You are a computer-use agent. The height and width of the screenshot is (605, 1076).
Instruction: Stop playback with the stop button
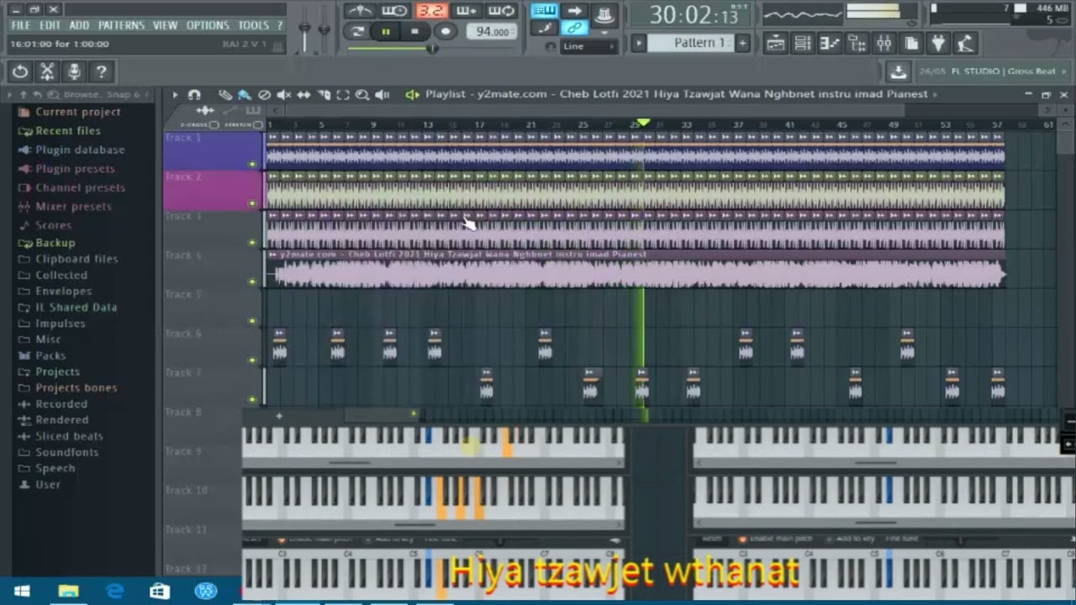pos(414,32)
